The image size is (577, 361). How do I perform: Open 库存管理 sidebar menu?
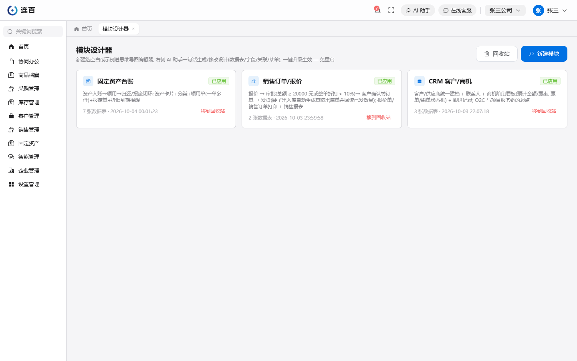33,102
